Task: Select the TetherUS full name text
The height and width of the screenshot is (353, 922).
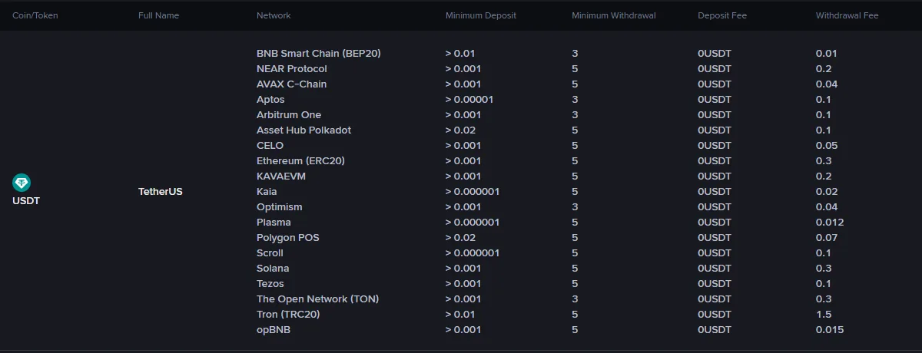Action: (x=161, y=192)
